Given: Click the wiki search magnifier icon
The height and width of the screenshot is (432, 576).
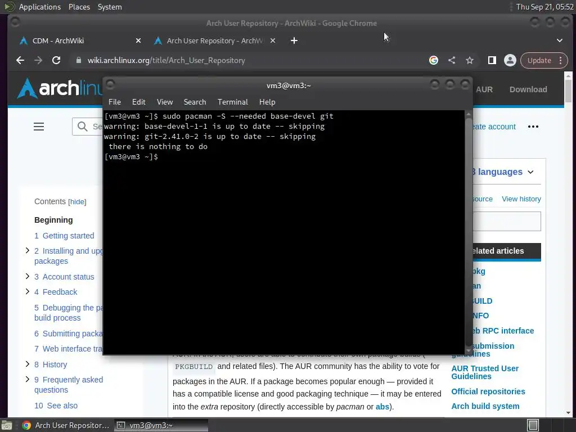Looking at the screenshot, I should [x=82, y=127].
